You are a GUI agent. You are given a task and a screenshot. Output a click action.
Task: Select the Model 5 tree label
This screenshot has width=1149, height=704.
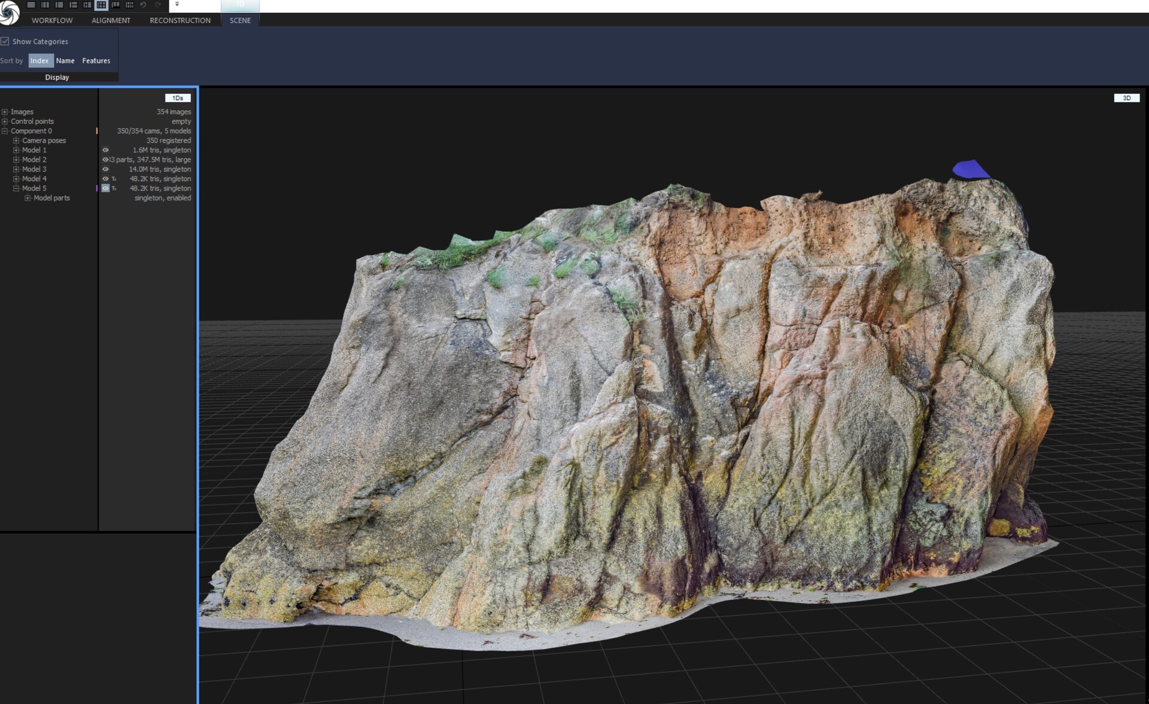(34, 188)
